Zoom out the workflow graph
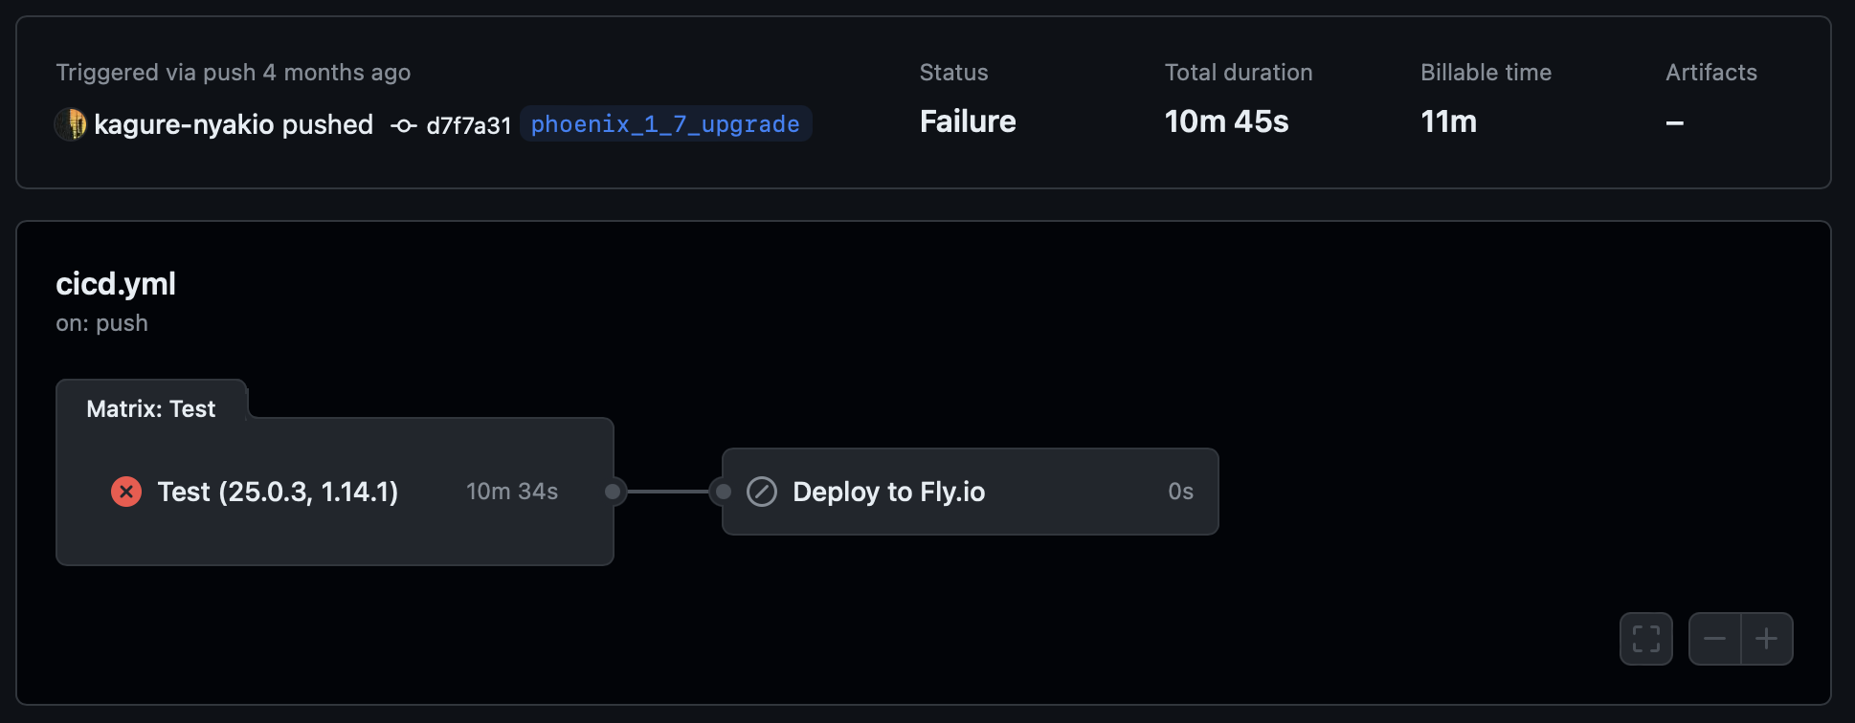The height and width of the screenshot is (723, 1855). [1714, 639]
